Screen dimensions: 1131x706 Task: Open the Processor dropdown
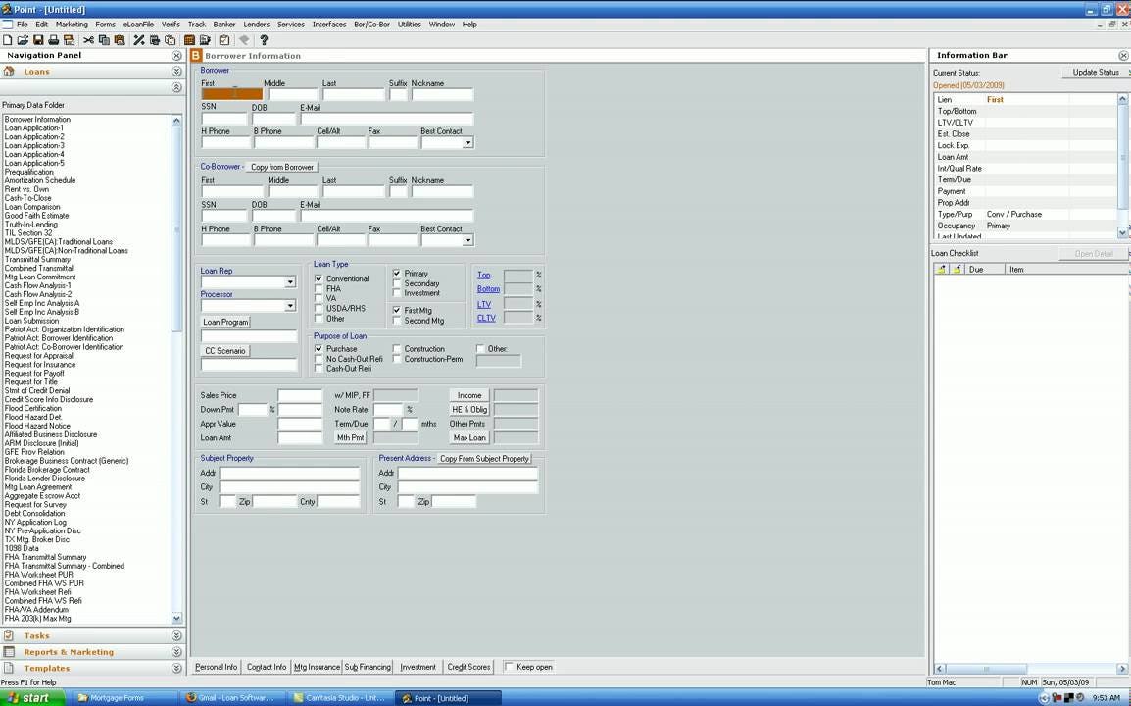click(290, 306)
